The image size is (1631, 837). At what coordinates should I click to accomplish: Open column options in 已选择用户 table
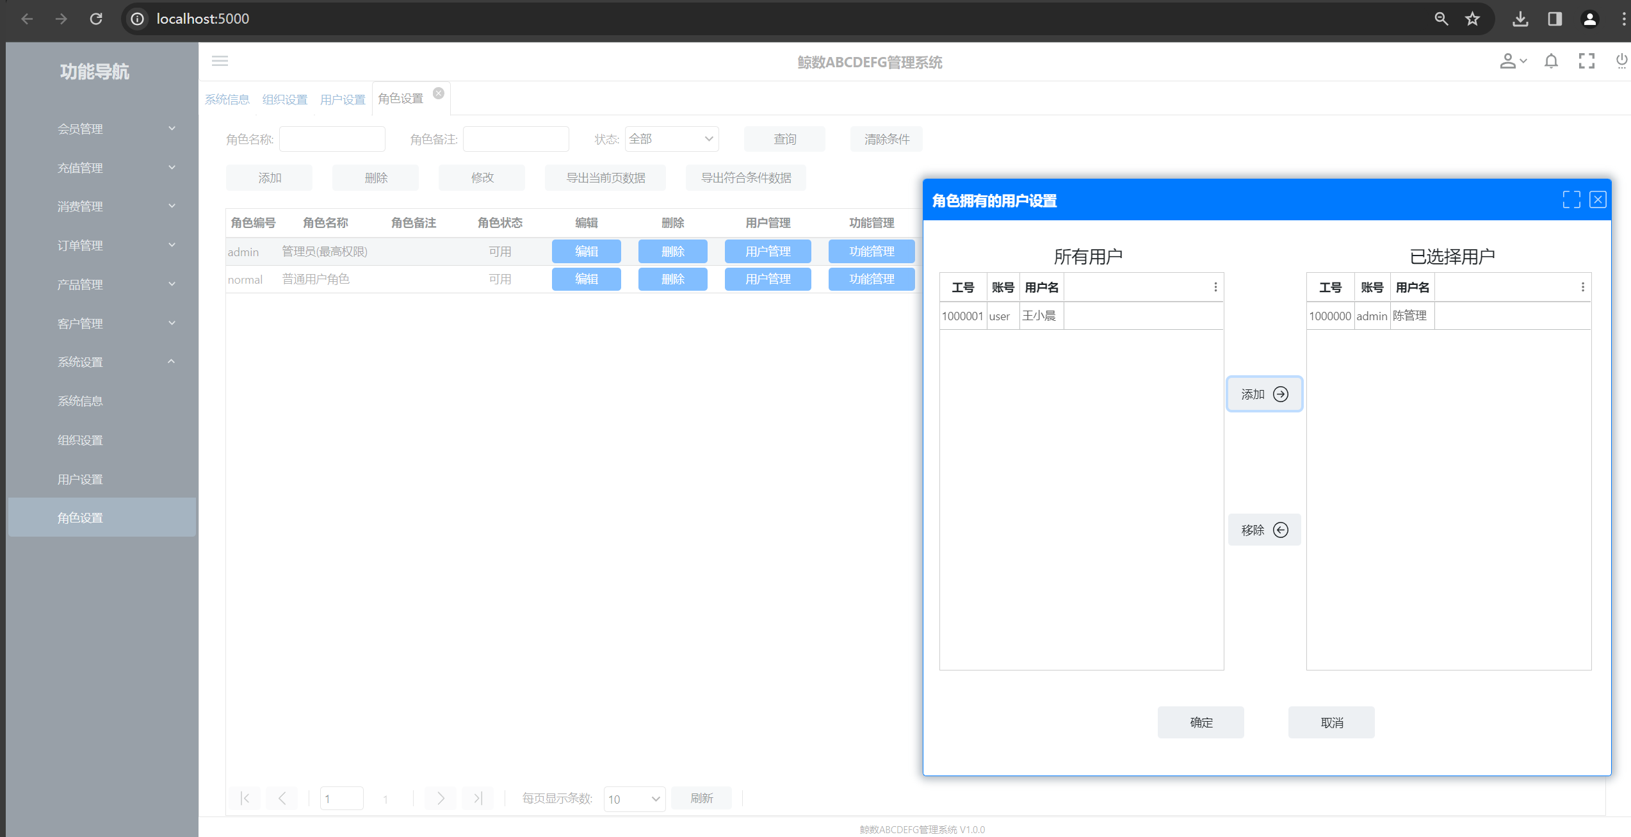[x=1582, y=288]
